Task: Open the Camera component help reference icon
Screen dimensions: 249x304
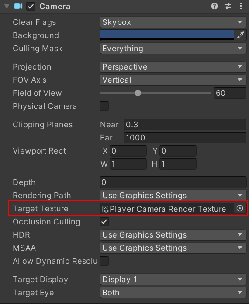Action: pos(214,6)
